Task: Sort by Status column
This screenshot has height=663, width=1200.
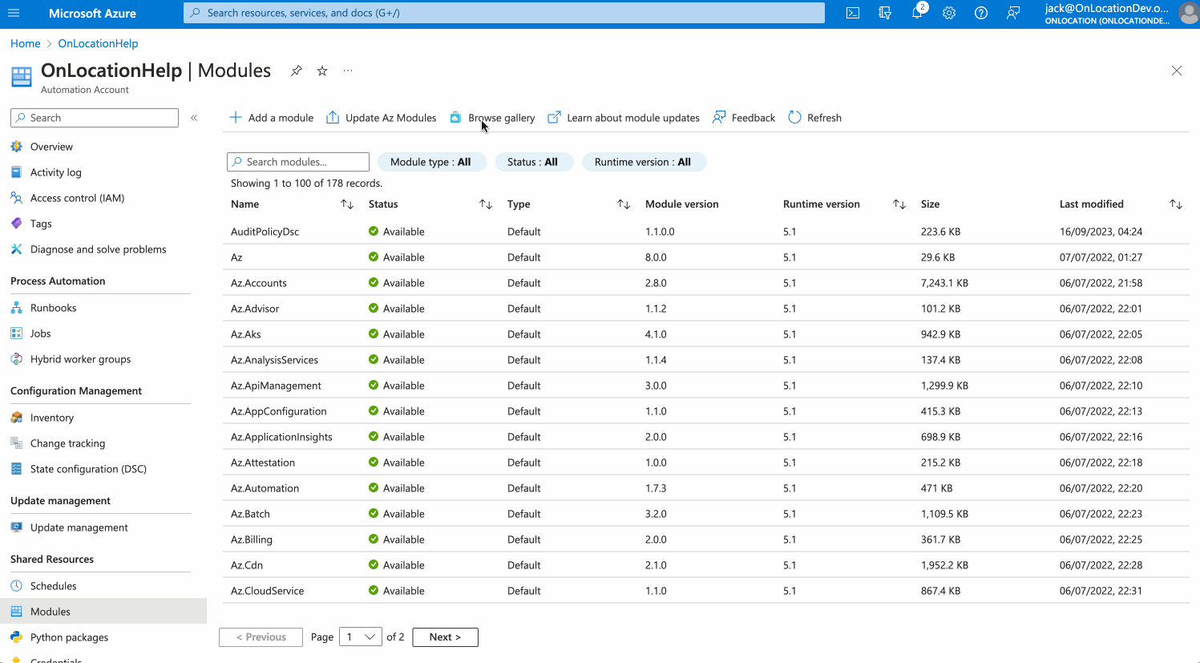Action: 486,204
